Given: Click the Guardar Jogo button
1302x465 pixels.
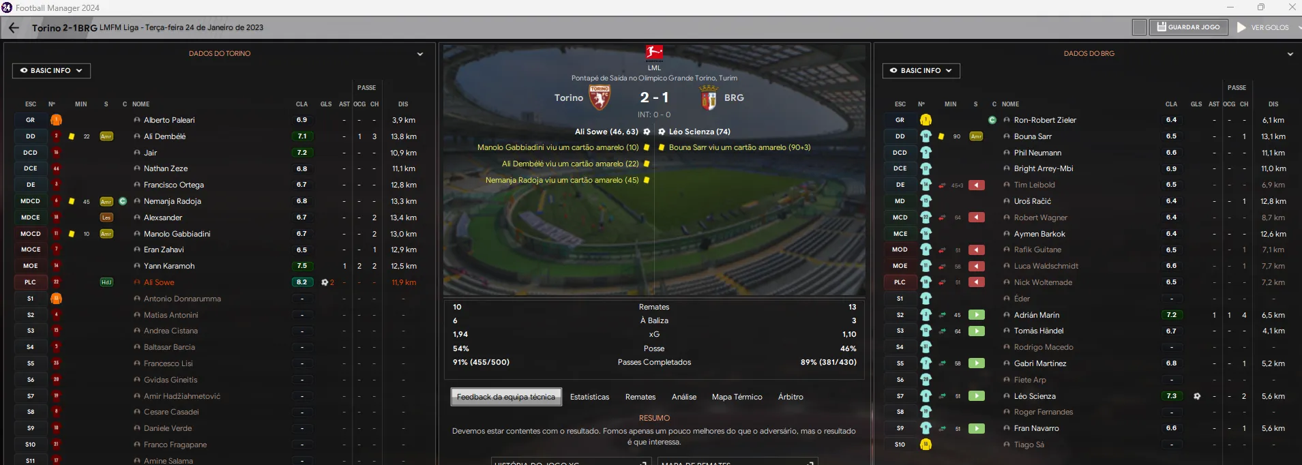Looking at the screenshot, I should (1189, 27).
